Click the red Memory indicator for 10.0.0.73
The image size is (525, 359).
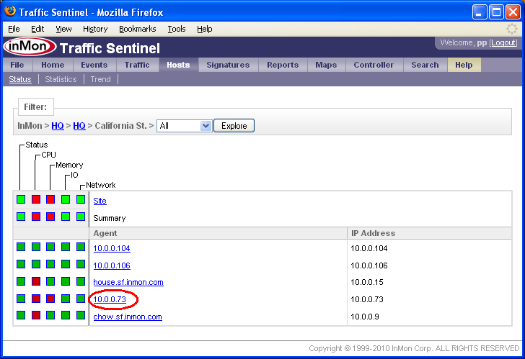click(50, 299)
